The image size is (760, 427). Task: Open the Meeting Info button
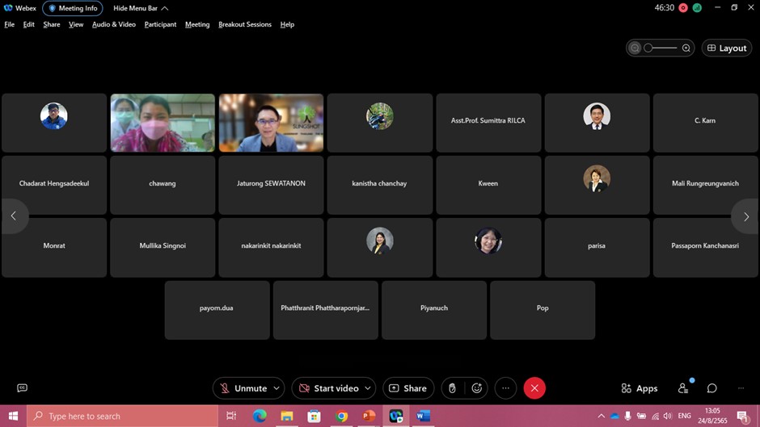[73, 8]
